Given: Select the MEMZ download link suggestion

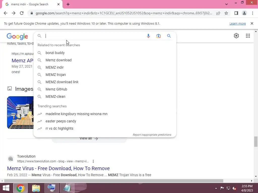Looking at the screenshot, I should (x=105, y=82).
